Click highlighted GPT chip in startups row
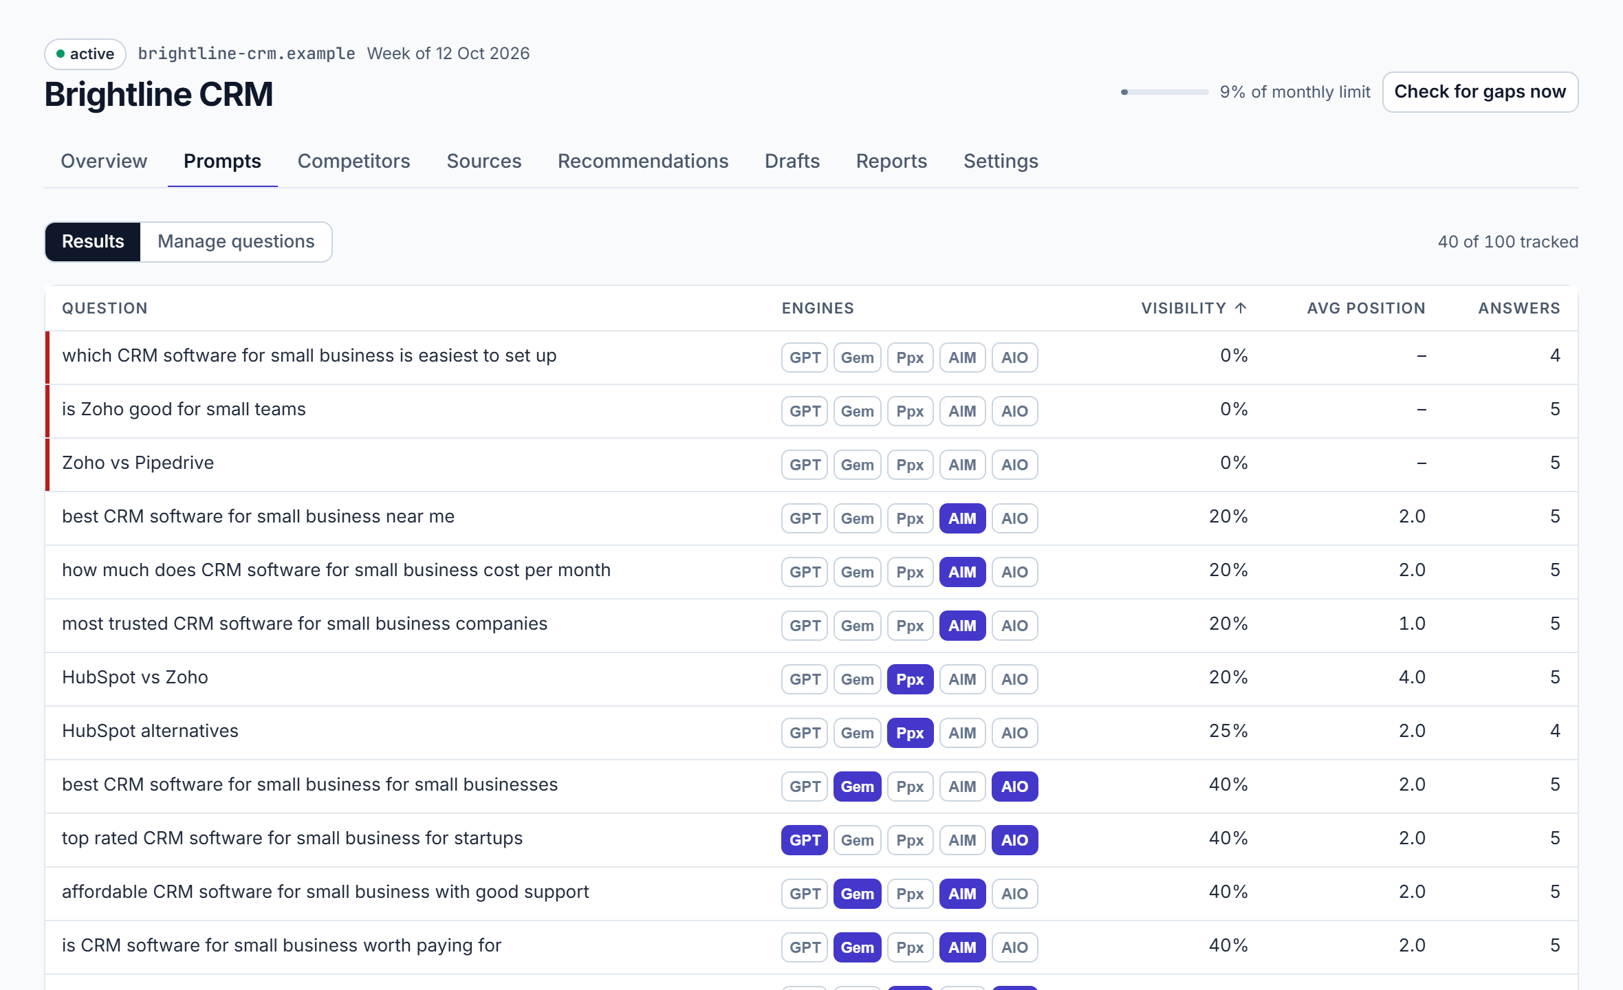Image resolution: width=1623 pixels, height=990 pixels. click(x=805, y=840)
